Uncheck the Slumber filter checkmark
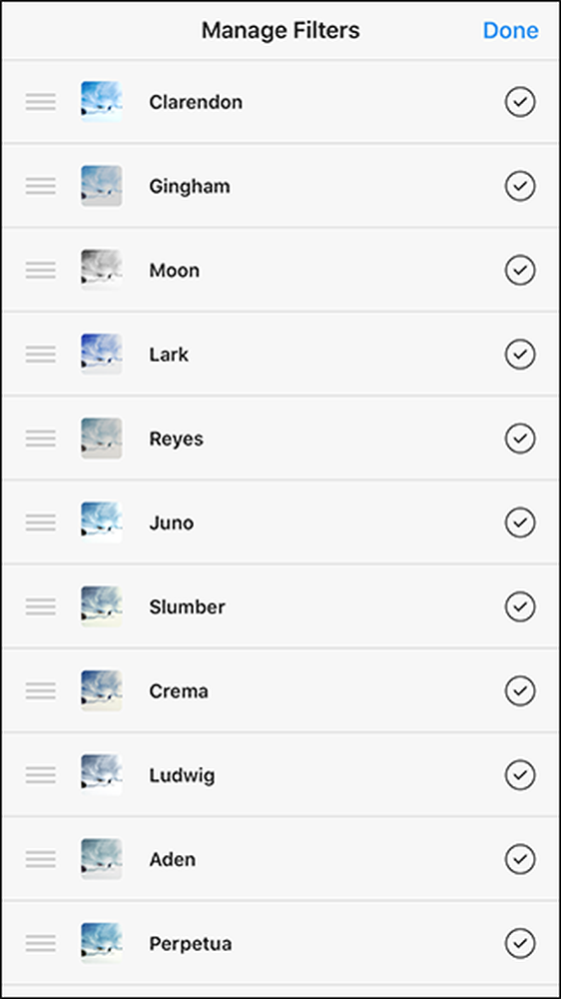Screen dimensions: 561x999 click(x=520, y=606)
